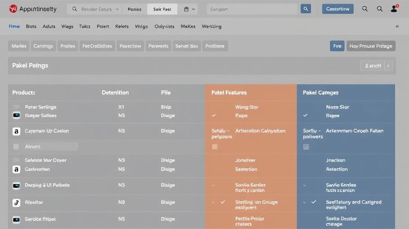Expand the Seetlateny and Carigred chevron
This screenshot has width=409, height=229.
coord(304,202)
